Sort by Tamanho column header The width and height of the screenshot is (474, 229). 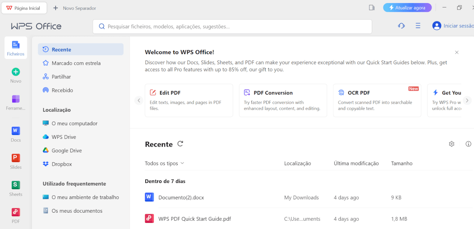point(402,163)
